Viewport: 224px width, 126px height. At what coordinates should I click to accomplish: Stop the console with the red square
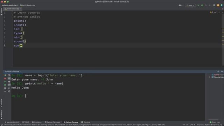[5, 78]
